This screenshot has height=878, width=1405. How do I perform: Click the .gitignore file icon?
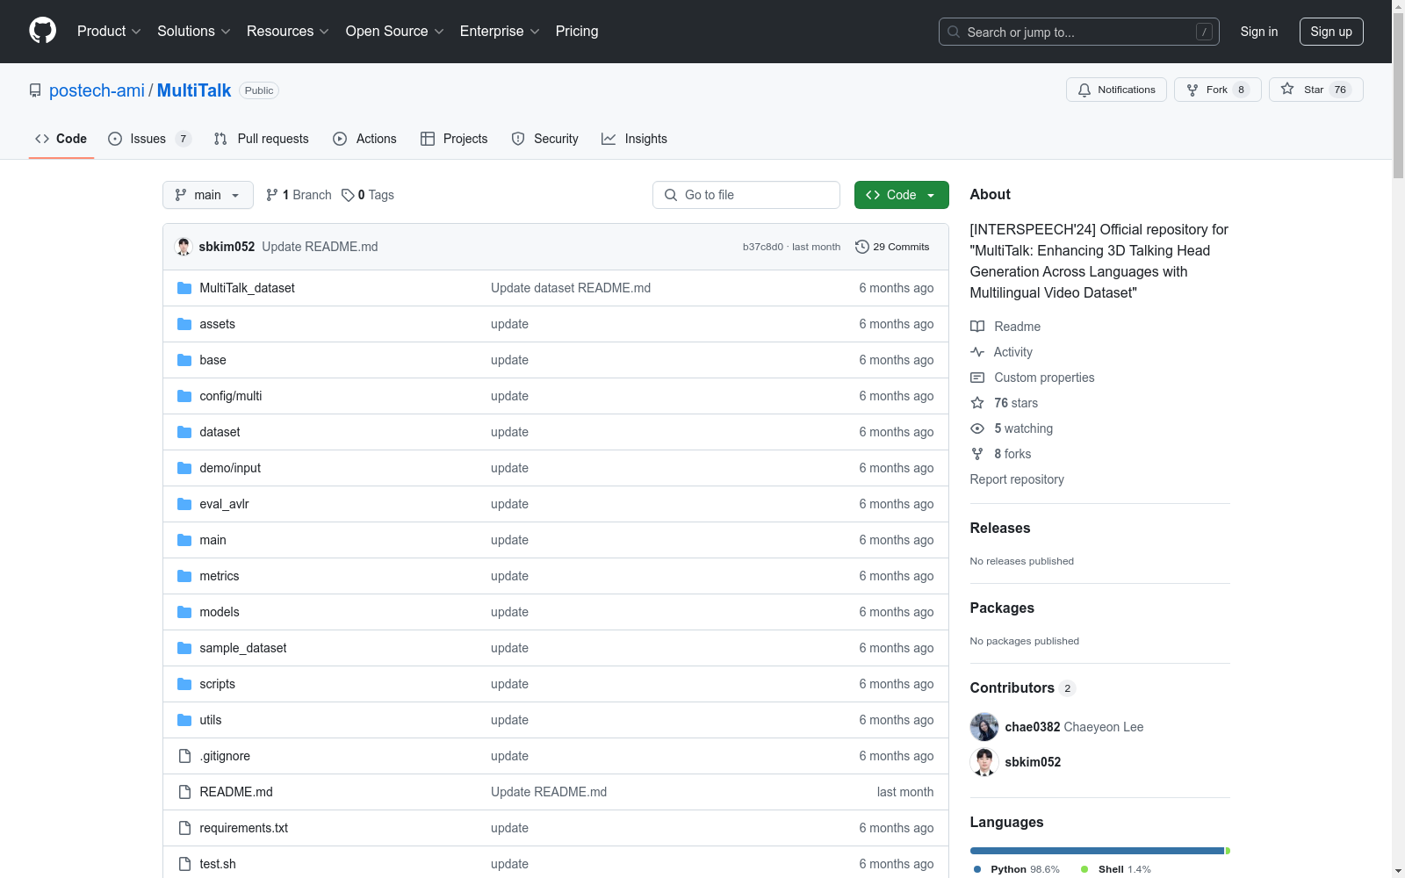click(x=184, y=756)
